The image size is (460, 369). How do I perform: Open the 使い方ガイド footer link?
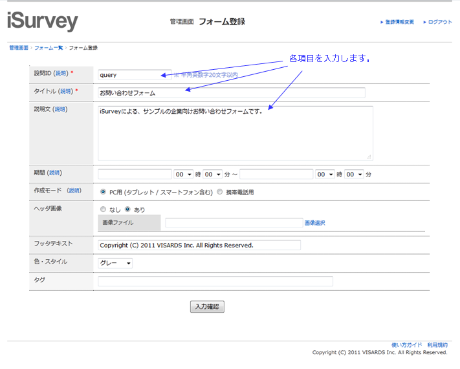[x=406, y=345]
